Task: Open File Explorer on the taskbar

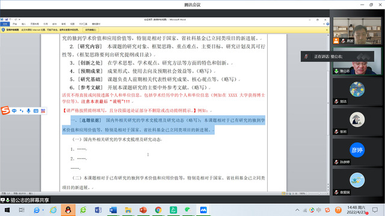Action: (x=128, y=210)
